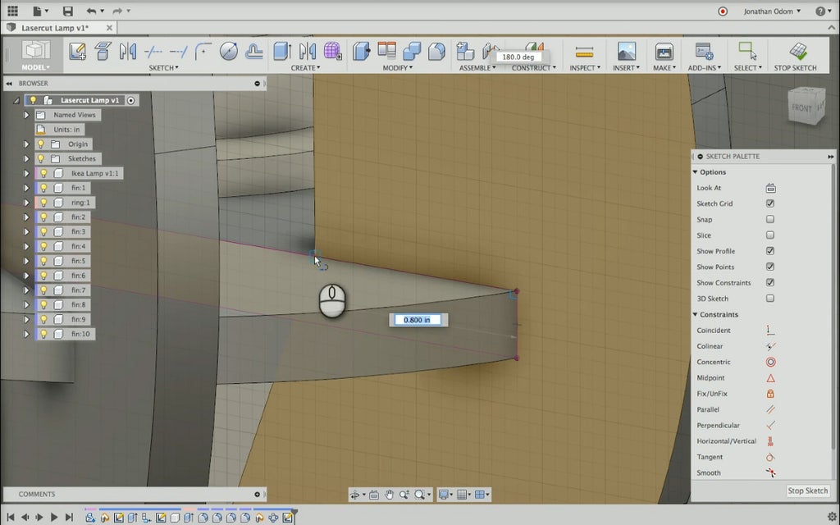The width and height of the screenshot is (840, 525).
Task: Click the Insert image icon
Action: point(626,51)
